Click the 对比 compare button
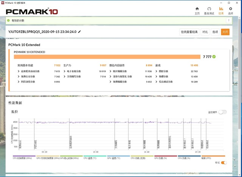Image resolution: width=242 pixels, height=177 pixels. pos(205,32)
